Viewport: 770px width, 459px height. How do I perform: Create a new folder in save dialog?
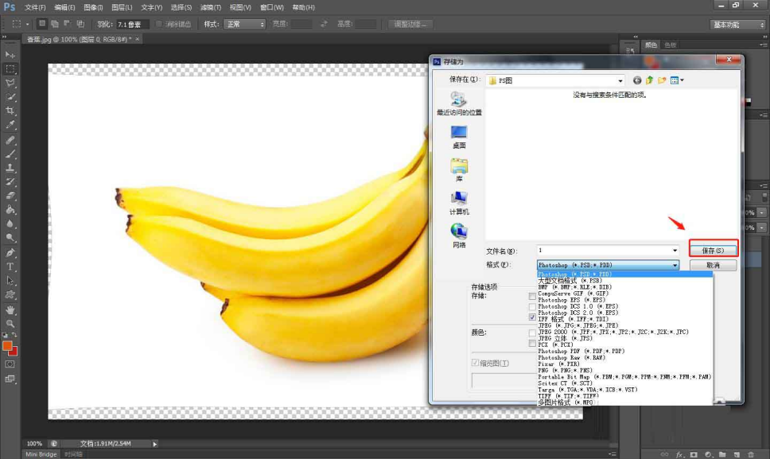(x=662, y=80)
